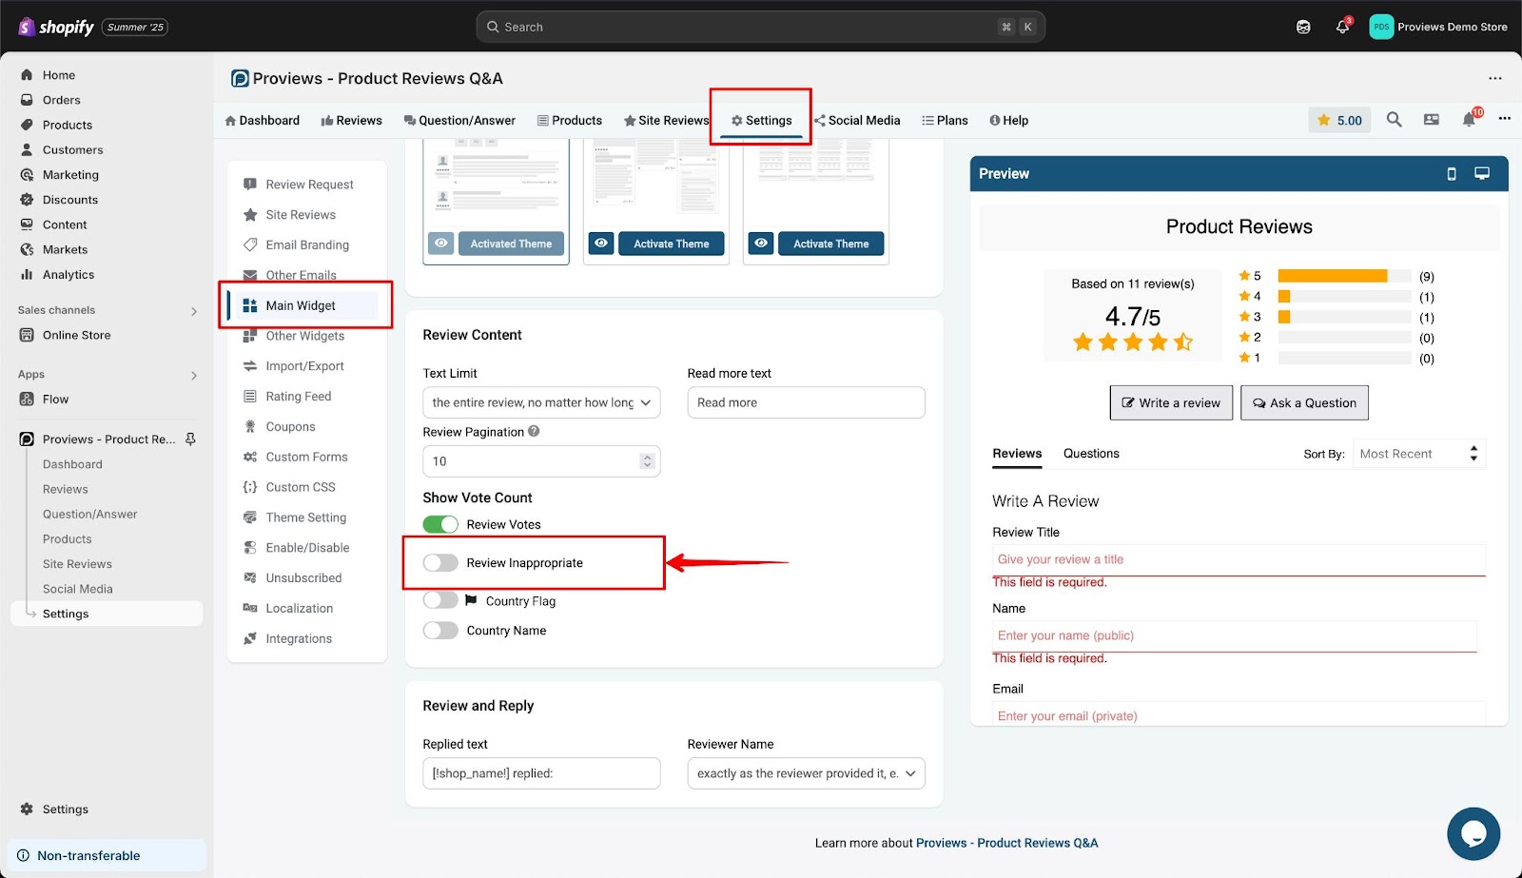Switch to Questions tab in preview
Image resolution: width=1522 pixels, height=878 pixels.
coord(1091,454)
